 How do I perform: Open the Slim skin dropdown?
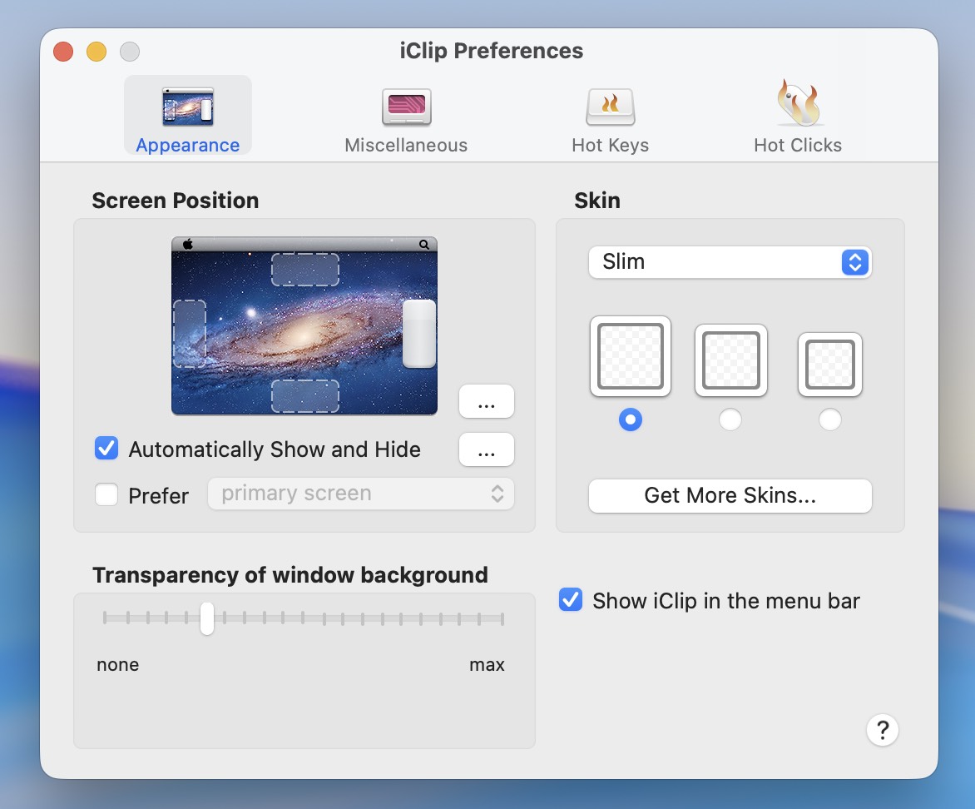coord(730,262)
